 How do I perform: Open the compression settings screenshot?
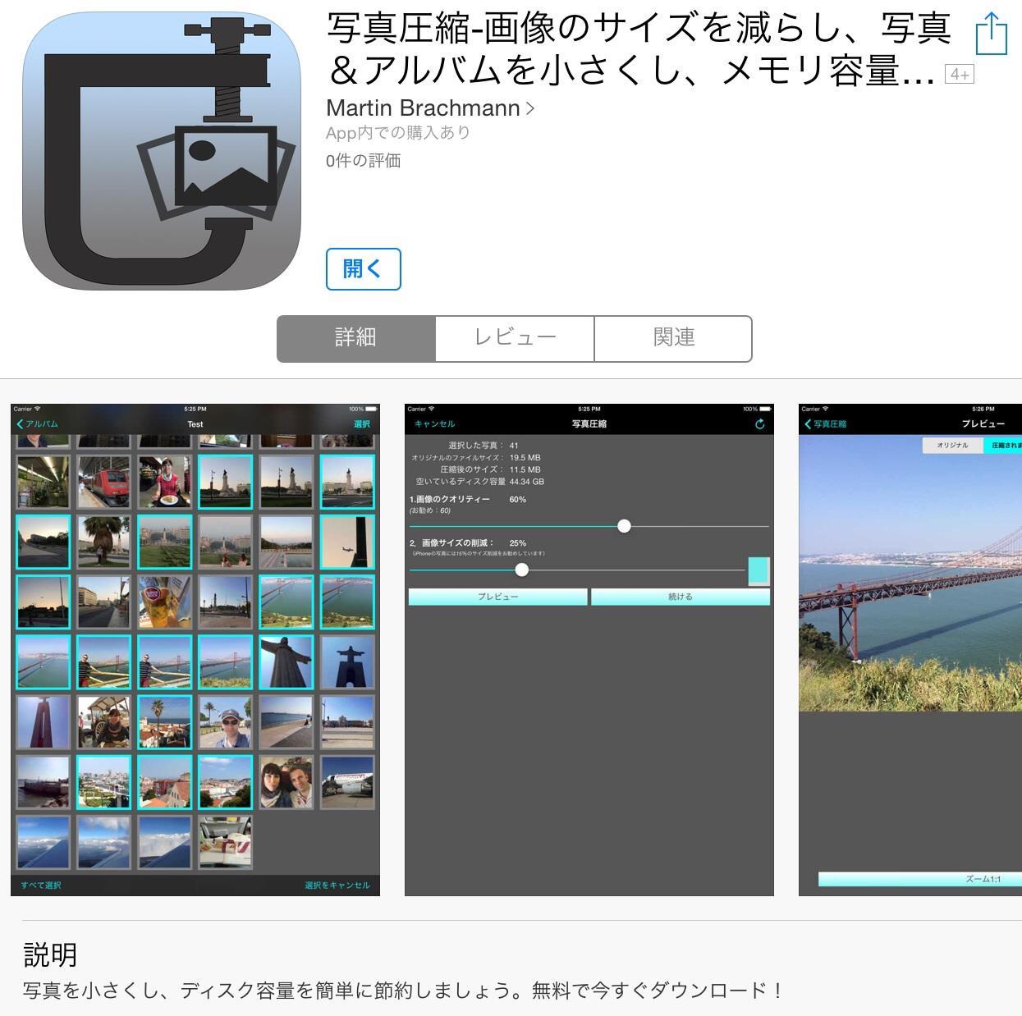coord(589,649)
